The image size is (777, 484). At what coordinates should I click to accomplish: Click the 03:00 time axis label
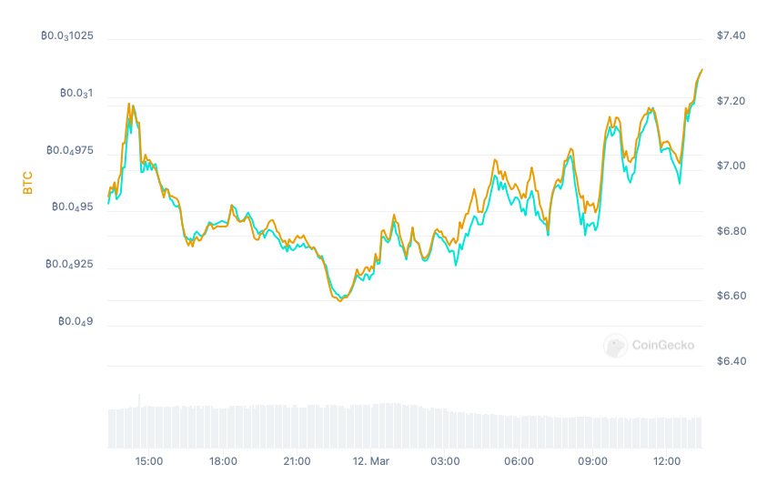(445, 461)
